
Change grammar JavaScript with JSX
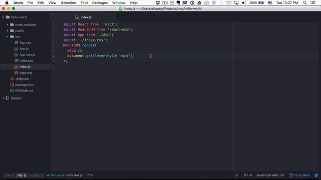tap(270, 175)
